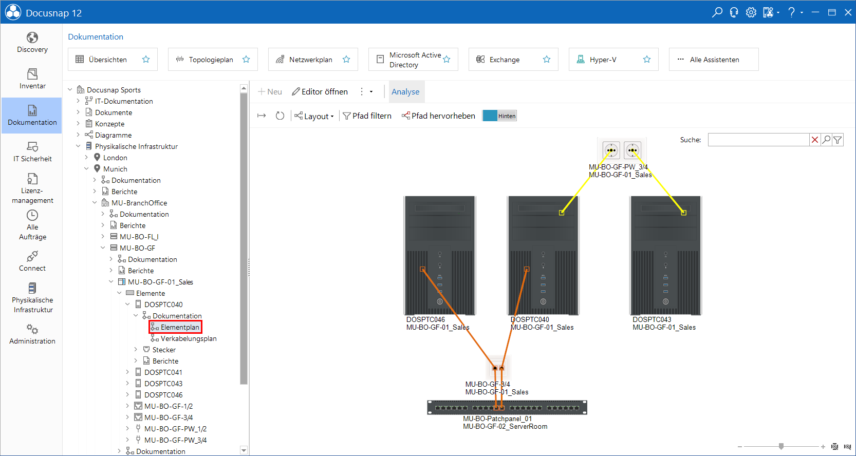Favorite the Exchange assistant star

point(547,60)
